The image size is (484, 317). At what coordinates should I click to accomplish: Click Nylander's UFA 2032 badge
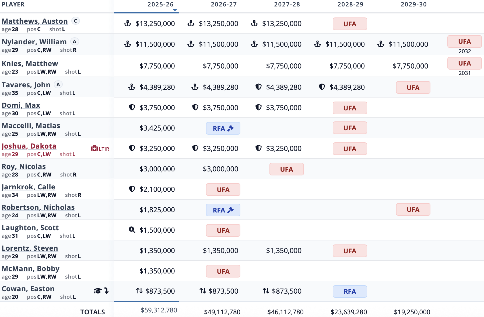(x=464, y=42)
